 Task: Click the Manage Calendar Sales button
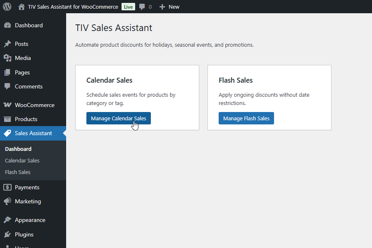(x=118, y=118)
